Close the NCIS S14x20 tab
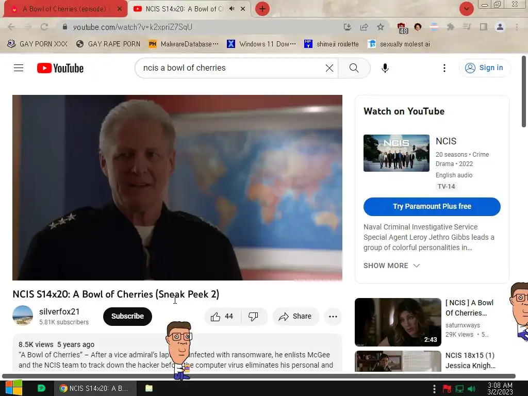 coord(243,9)
